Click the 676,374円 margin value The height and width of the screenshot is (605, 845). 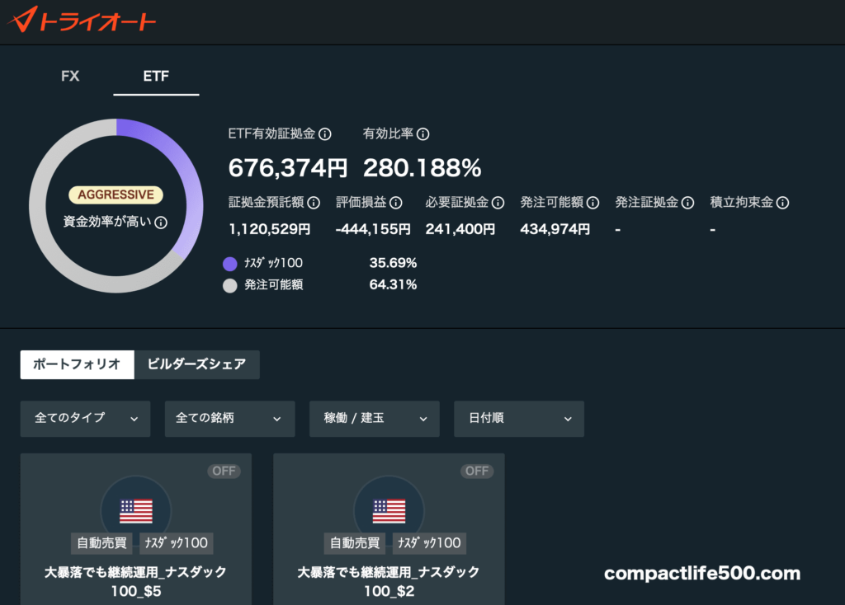[288, 168]
